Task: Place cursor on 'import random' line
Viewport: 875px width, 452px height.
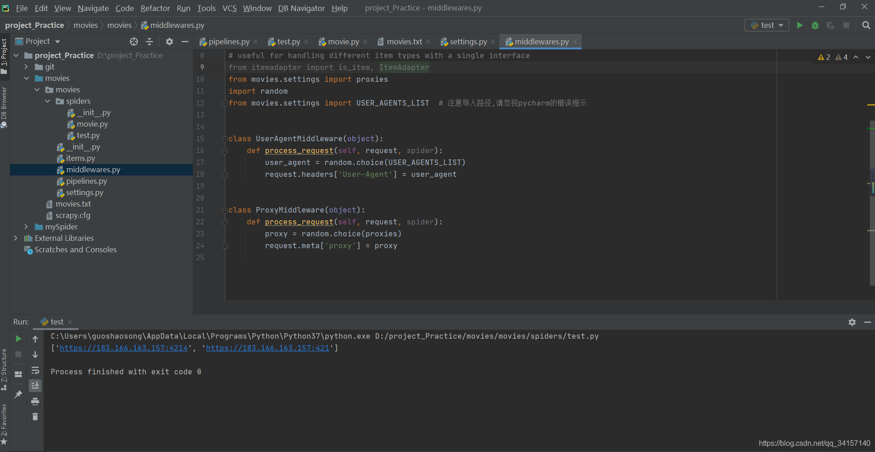Action: 258,91
